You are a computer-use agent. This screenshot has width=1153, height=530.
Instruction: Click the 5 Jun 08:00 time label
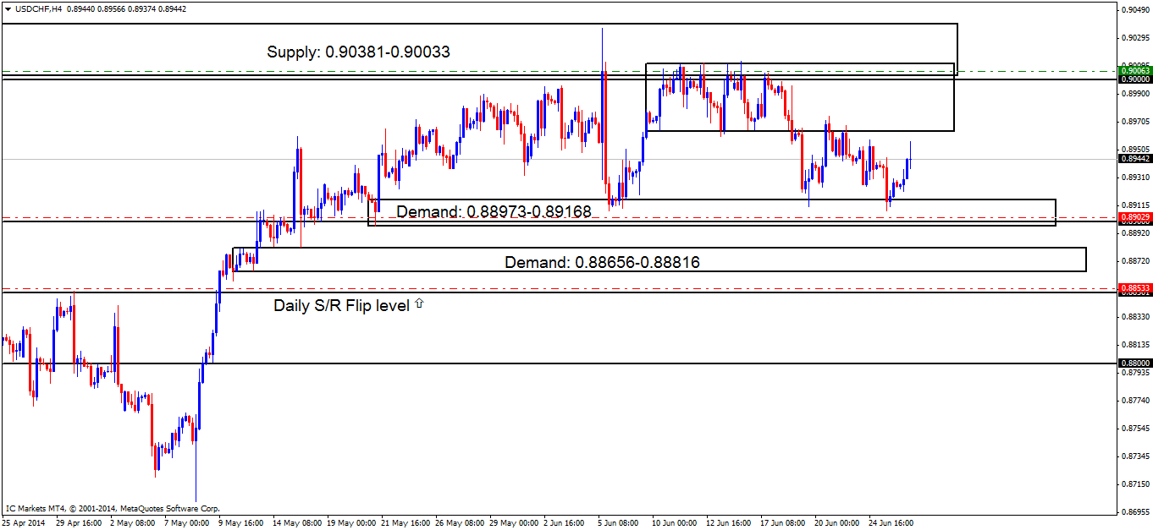coord(620,523)
